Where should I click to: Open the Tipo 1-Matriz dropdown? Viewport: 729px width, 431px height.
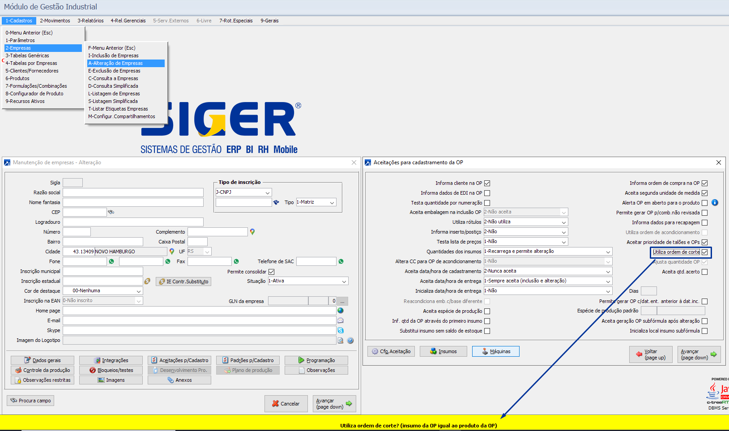316,202
